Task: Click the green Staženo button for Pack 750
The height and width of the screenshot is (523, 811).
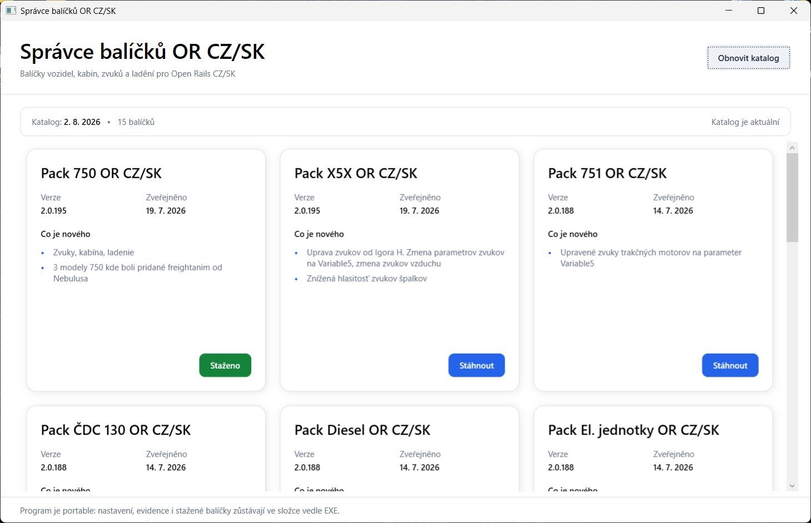Action: pyautogui.click(x=225, y=365)
